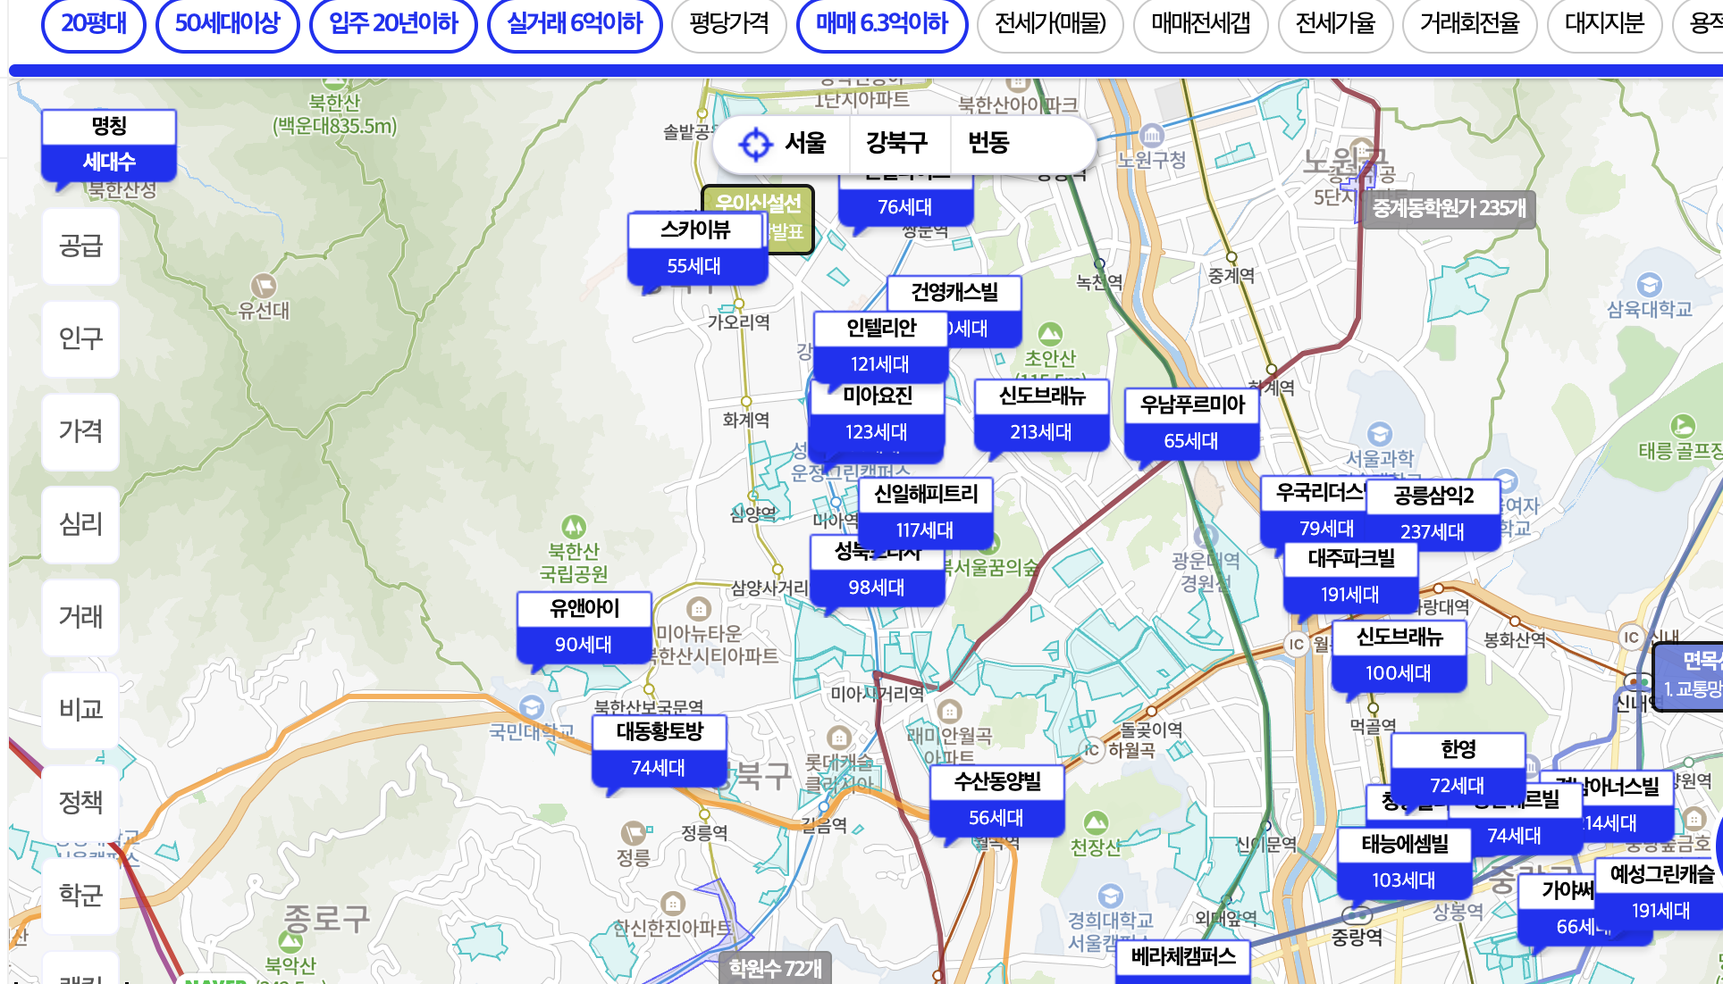Select the 대지지분 filter chip
This screenshot has height=984, width=1723.
click(1605, 23)
